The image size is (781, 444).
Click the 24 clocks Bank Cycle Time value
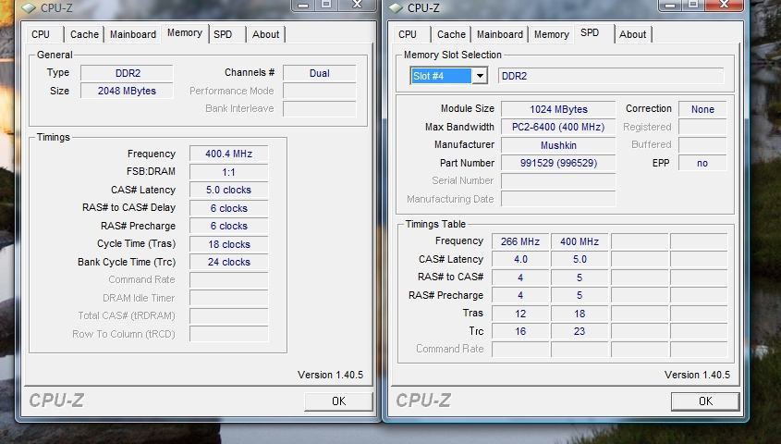[x=228, y=262]
